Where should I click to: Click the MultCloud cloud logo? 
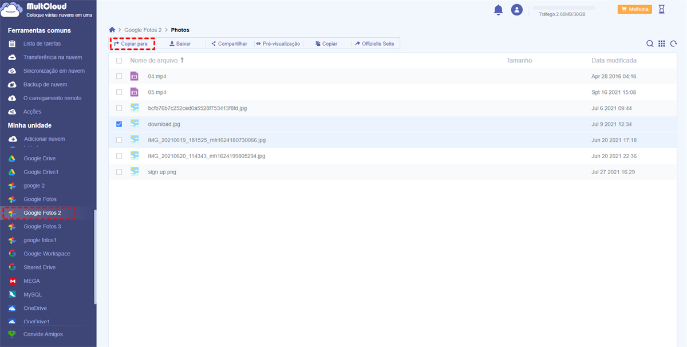(12, 10)
